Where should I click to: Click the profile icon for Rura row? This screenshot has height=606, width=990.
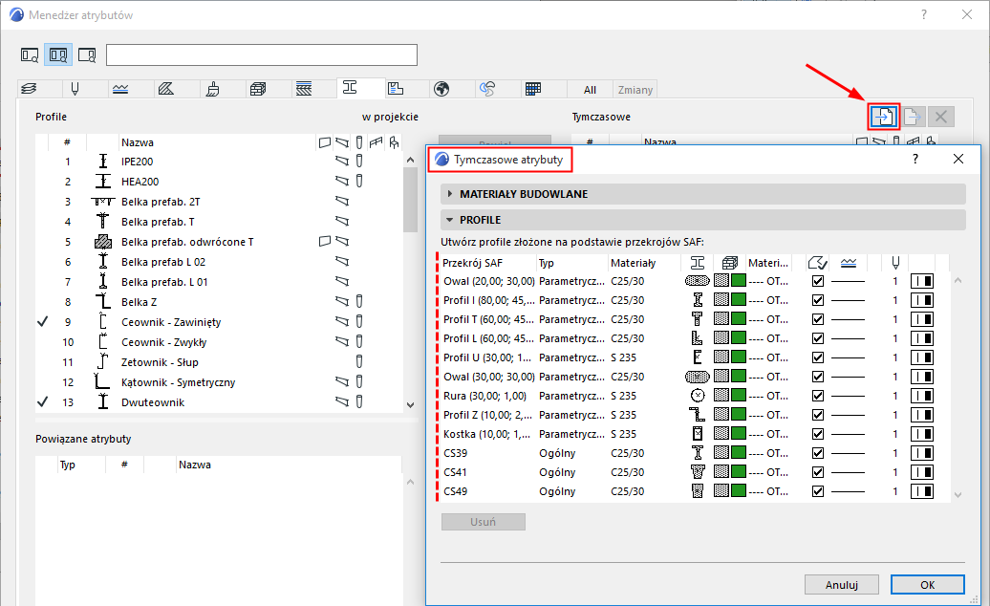point(697,396)
